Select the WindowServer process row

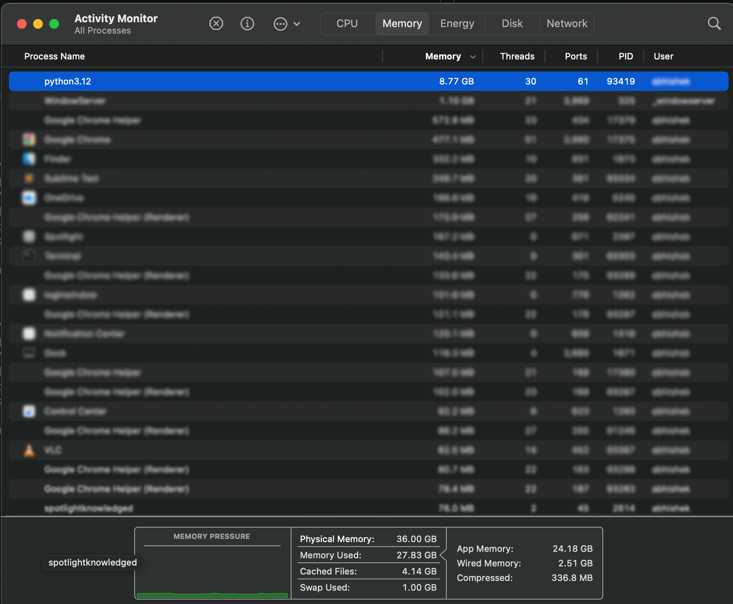369,101
